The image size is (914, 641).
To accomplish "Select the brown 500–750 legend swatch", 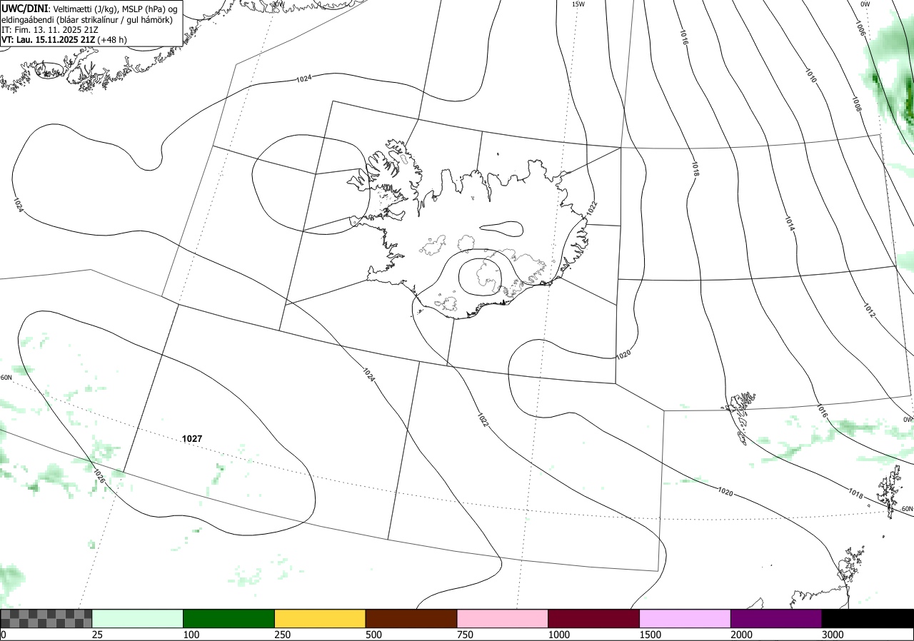I will [411, 618].
